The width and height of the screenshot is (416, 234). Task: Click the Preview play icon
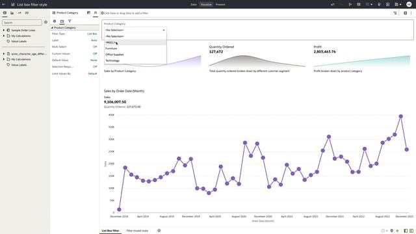click(x=350, y=5)
